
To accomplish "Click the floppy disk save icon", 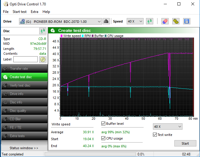I will click(187, 21).
